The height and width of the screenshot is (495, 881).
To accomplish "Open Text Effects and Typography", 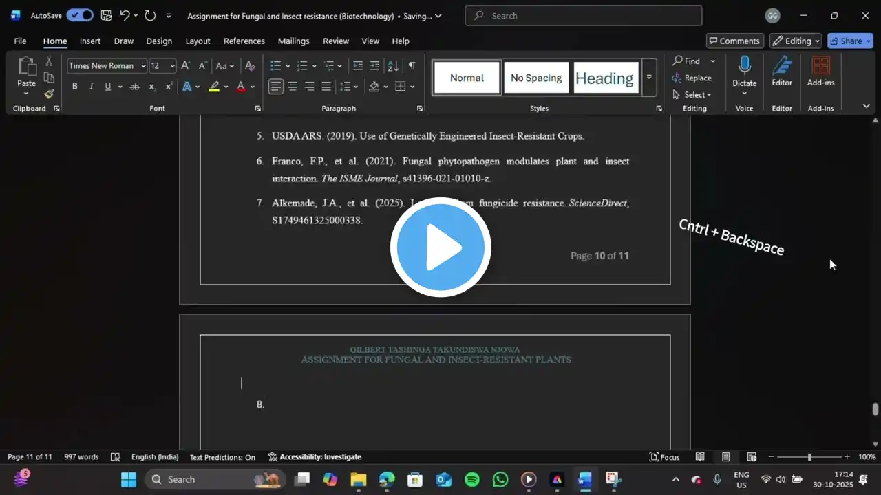I will [x=187, y=87].
